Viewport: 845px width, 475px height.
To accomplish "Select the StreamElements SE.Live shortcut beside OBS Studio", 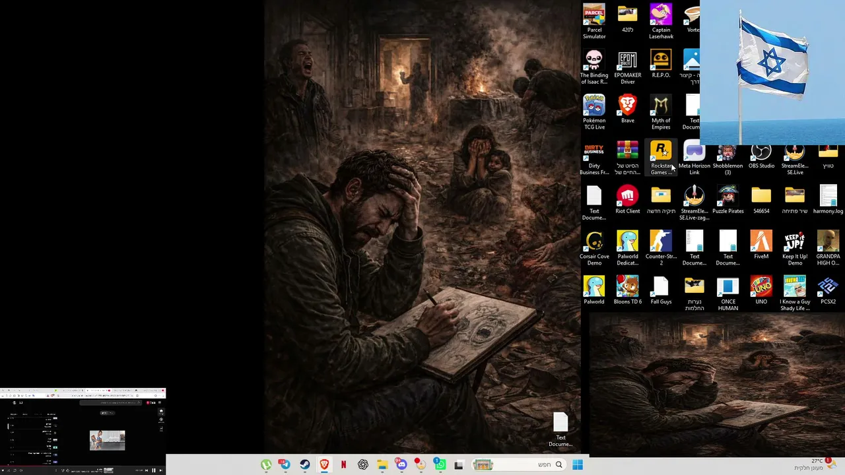I will [795, 160].
